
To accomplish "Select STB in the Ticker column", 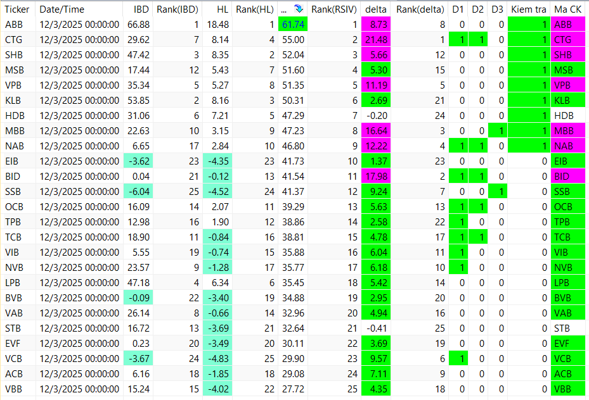I will click(x=13, y=328).
